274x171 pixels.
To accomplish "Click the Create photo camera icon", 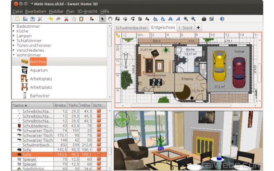I will click(x=204, y=19).
